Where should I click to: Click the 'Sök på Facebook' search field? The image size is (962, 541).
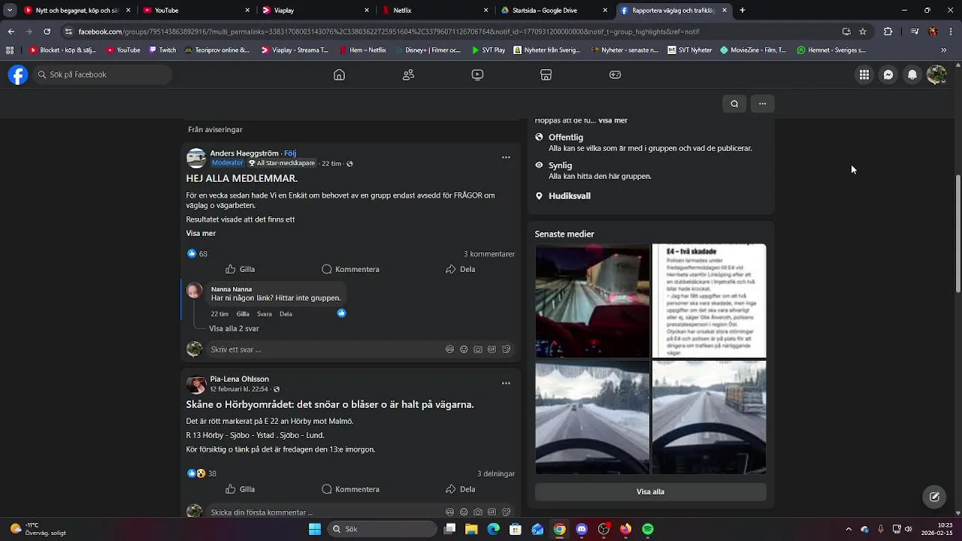pyautogui.click(x=102, y=74)
